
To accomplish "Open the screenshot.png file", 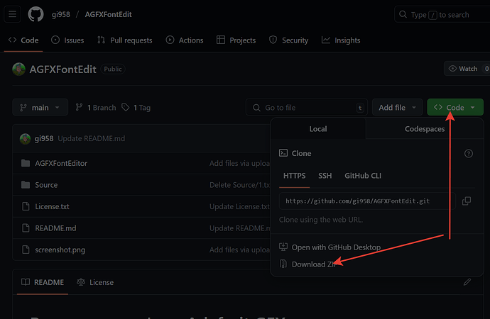I will [60, 250].
